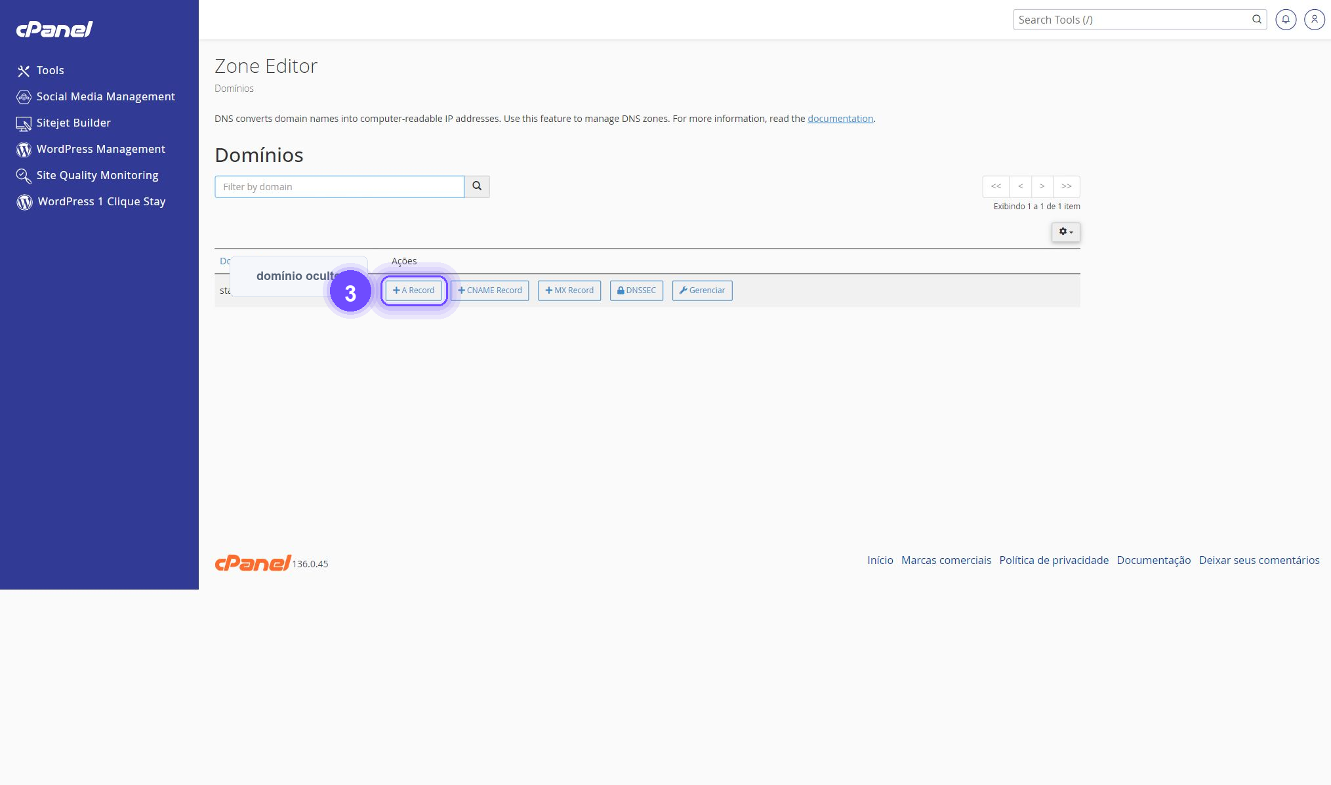This screenshot has width=1331, height=785.
Task: Open the Início footer link
Action: coord(880,560)
